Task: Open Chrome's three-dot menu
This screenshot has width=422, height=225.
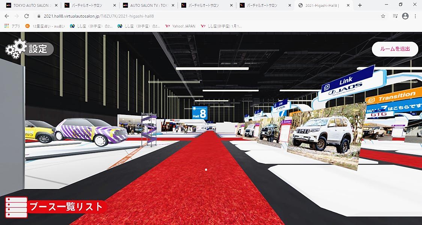Action: 415,16
